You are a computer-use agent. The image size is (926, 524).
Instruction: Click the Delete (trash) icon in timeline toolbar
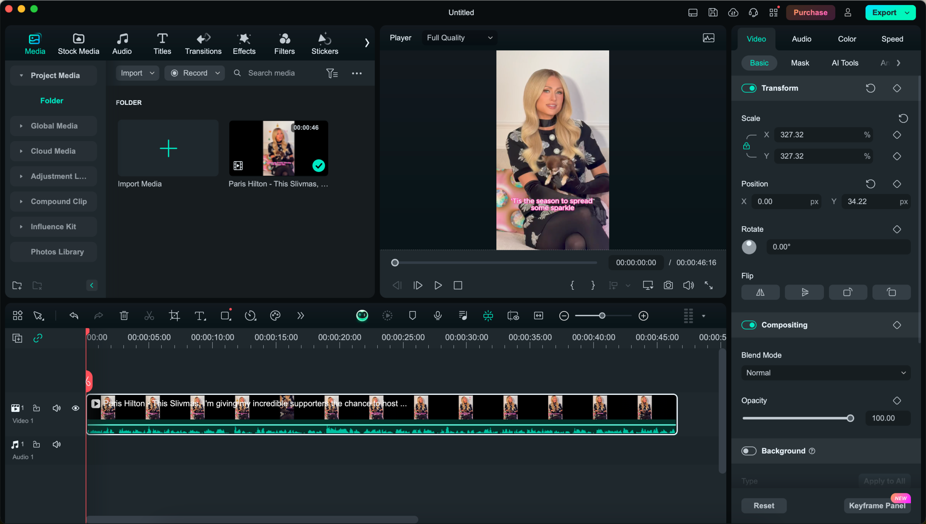coord(124,315)
